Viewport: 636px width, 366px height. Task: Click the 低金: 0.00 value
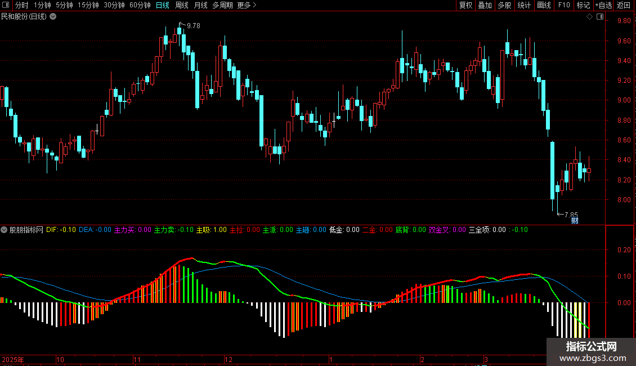coord(344,230)
